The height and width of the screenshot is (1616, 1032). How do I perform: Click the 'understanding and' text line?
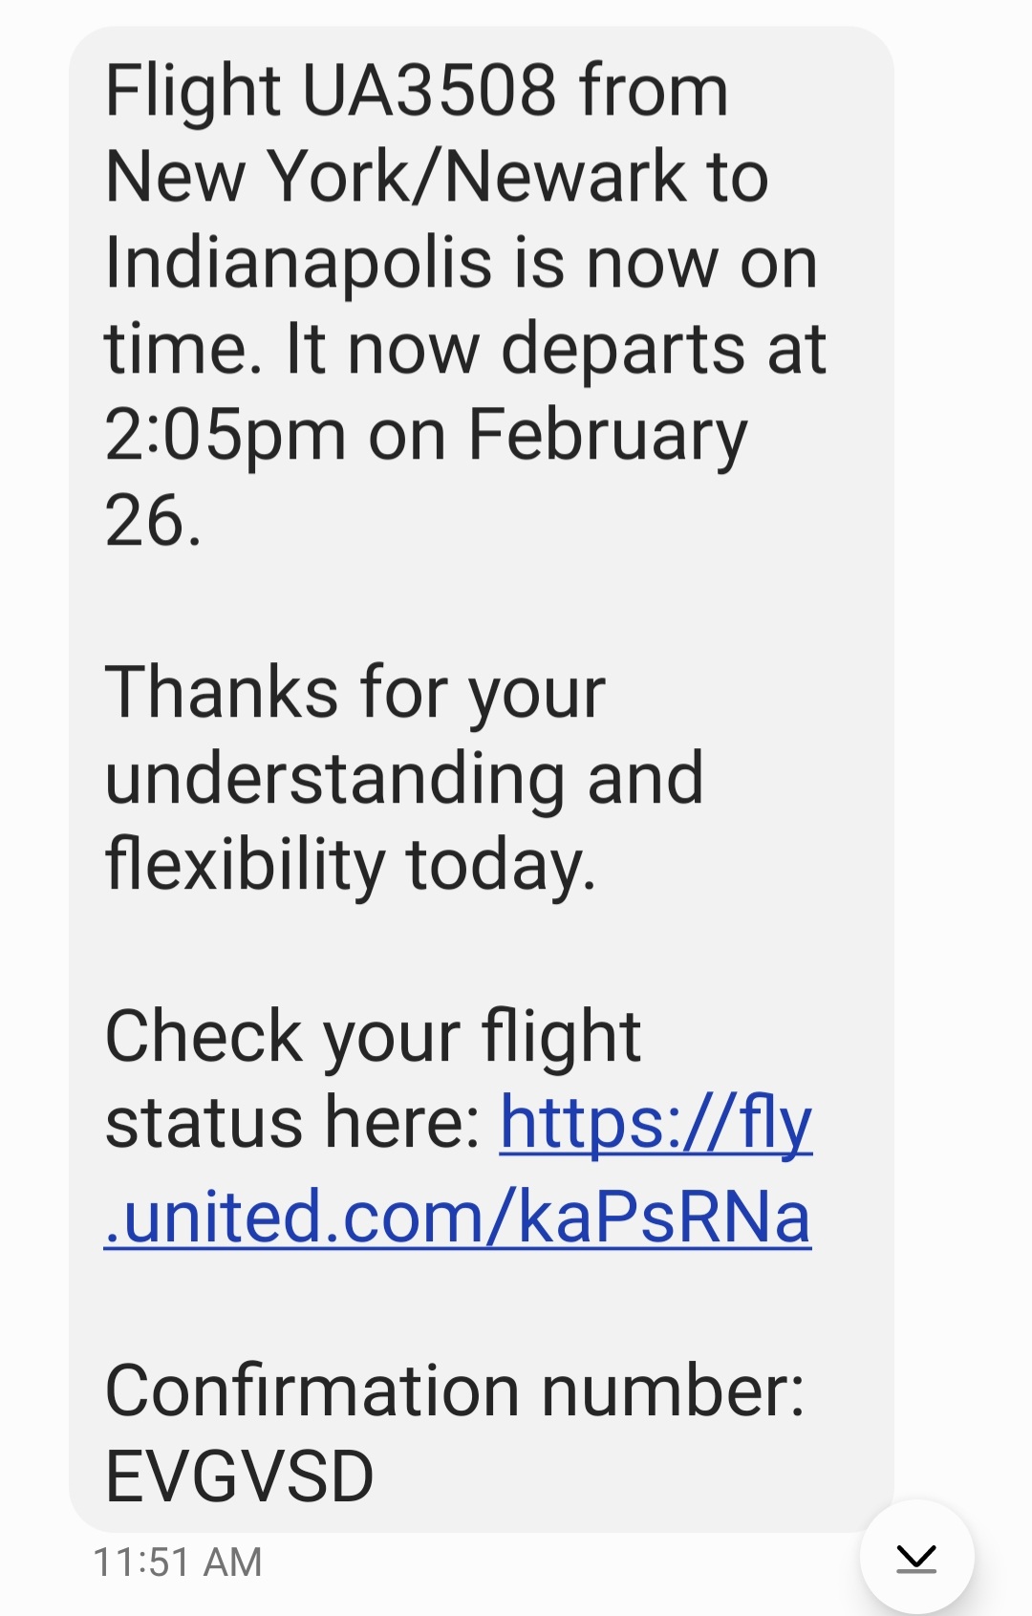(404, 779)
